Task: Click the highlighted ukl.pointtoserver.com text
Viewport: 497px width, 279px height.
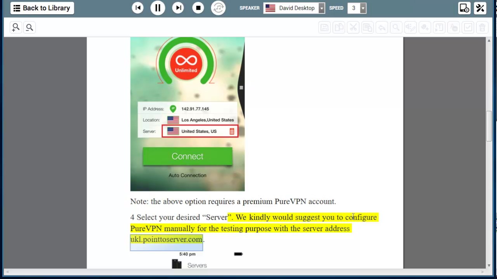Action: [x=166, y=239]
